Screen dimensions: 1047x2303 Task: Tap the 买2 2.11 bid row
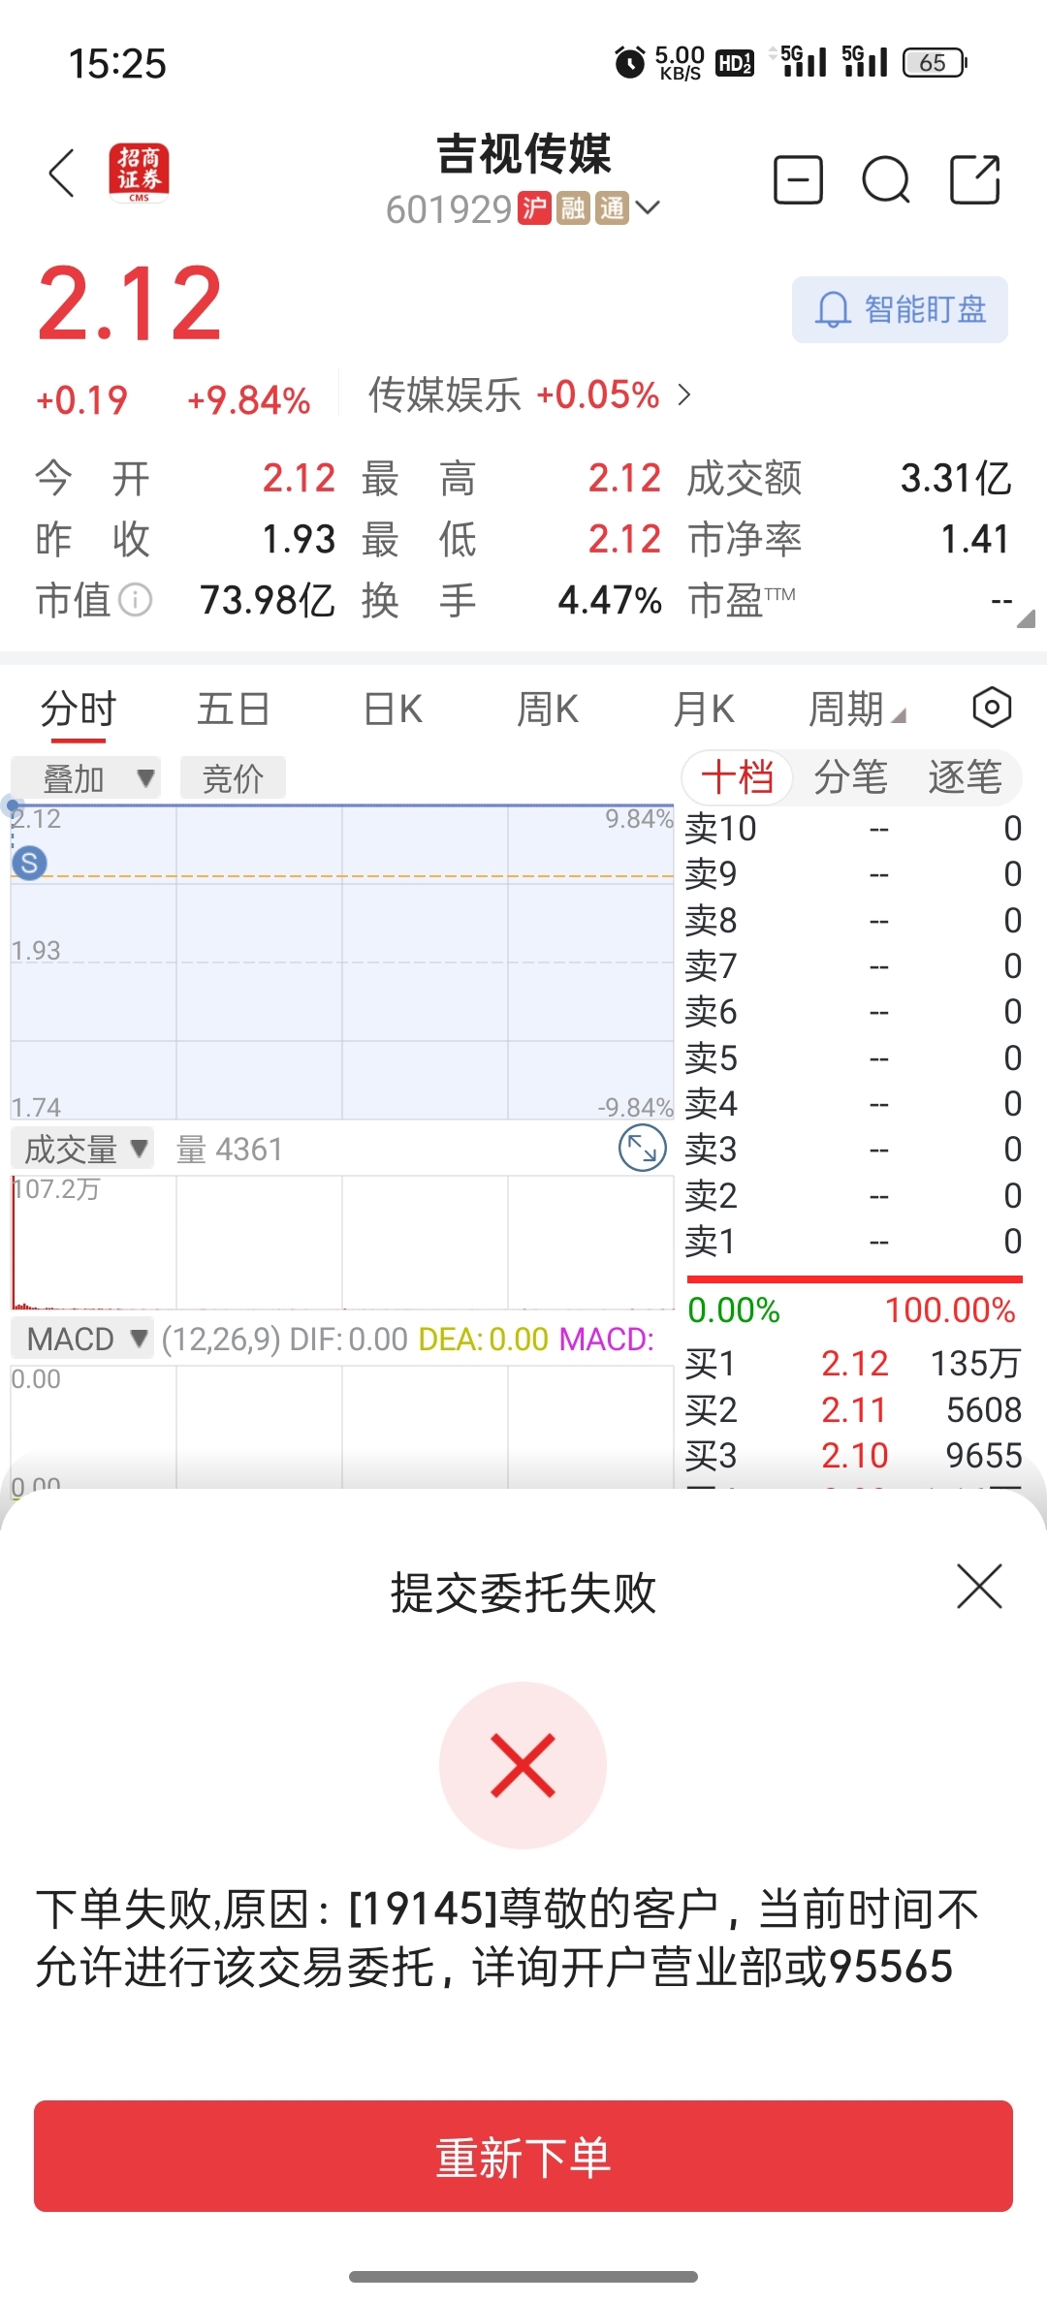click(x=853, y=1409)
